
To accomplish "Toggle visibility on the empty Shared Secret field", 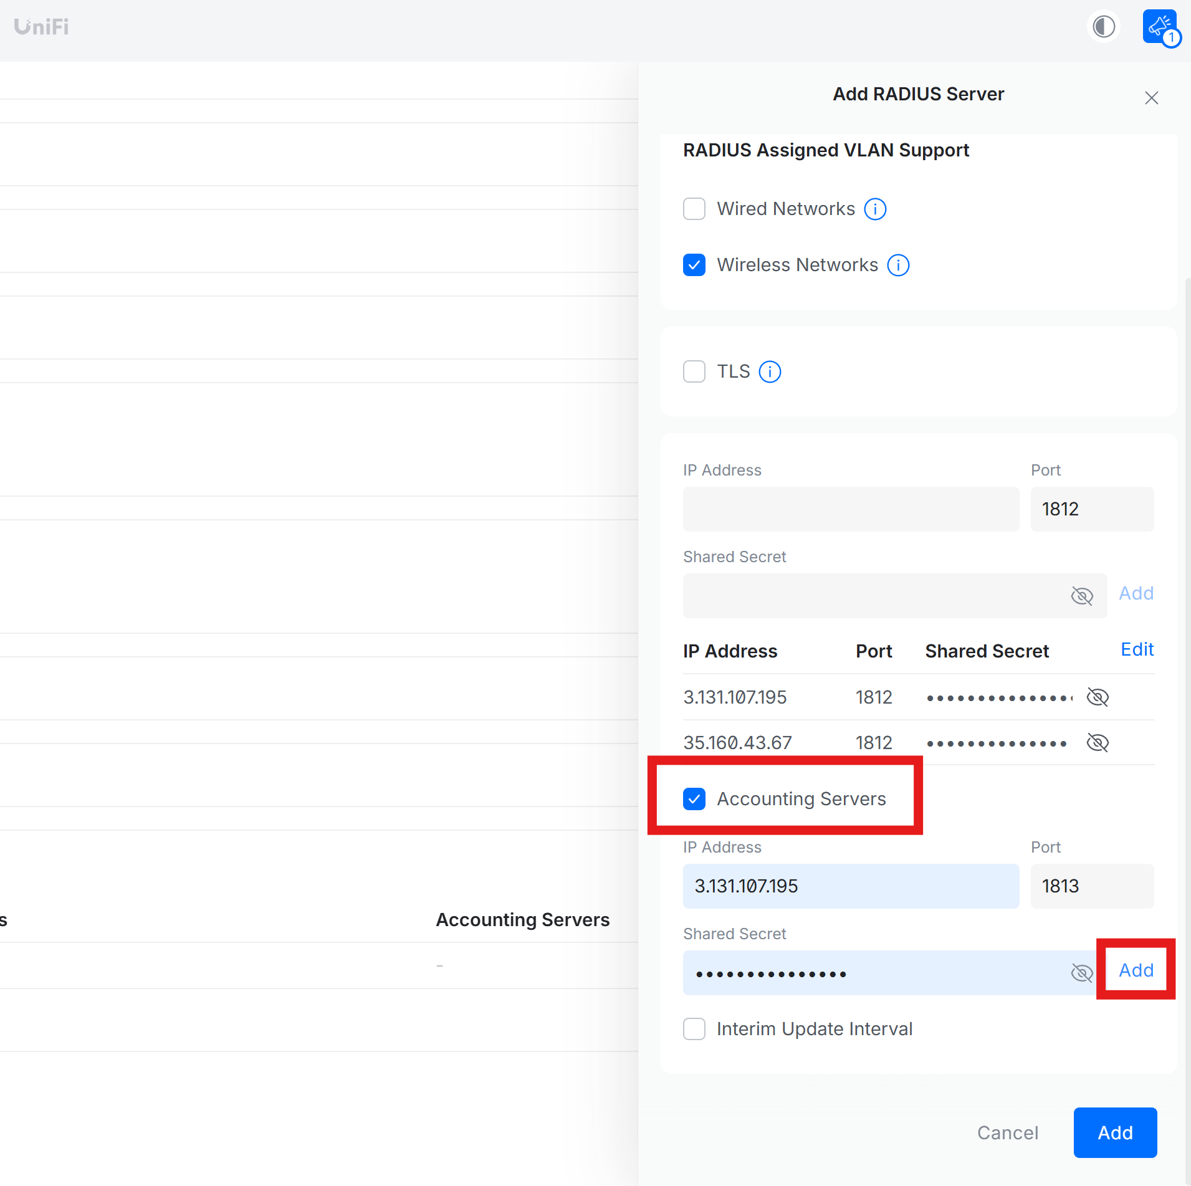I will pos(1083,596).
